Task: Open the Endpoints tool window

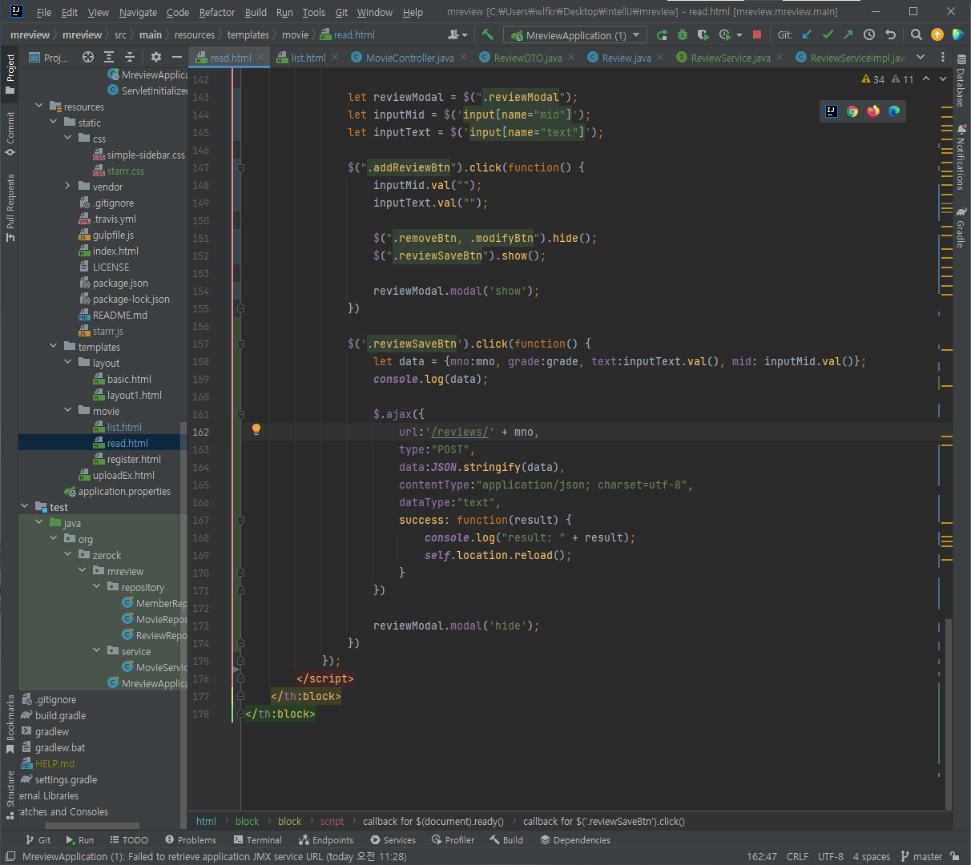Action: coord(326,840)
